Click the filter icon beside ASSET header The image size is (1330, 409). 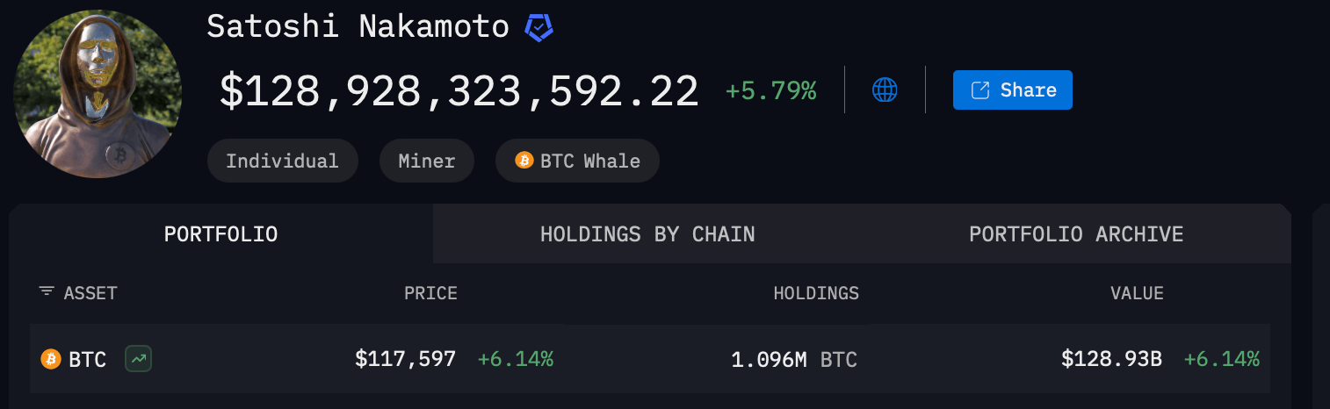point(47,292)
